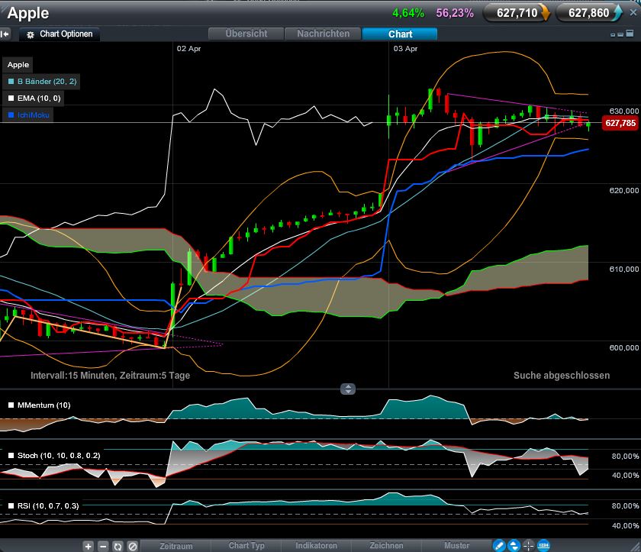Click the Apple title in header
The width and height of the screenshot is (641, 552).
27,13
